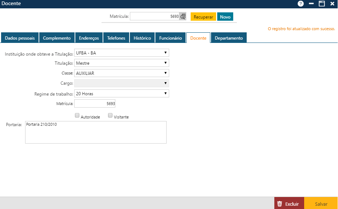Go to the Endereços tab
The height and width of the screenshot is (209, 338).
[89, 38]
